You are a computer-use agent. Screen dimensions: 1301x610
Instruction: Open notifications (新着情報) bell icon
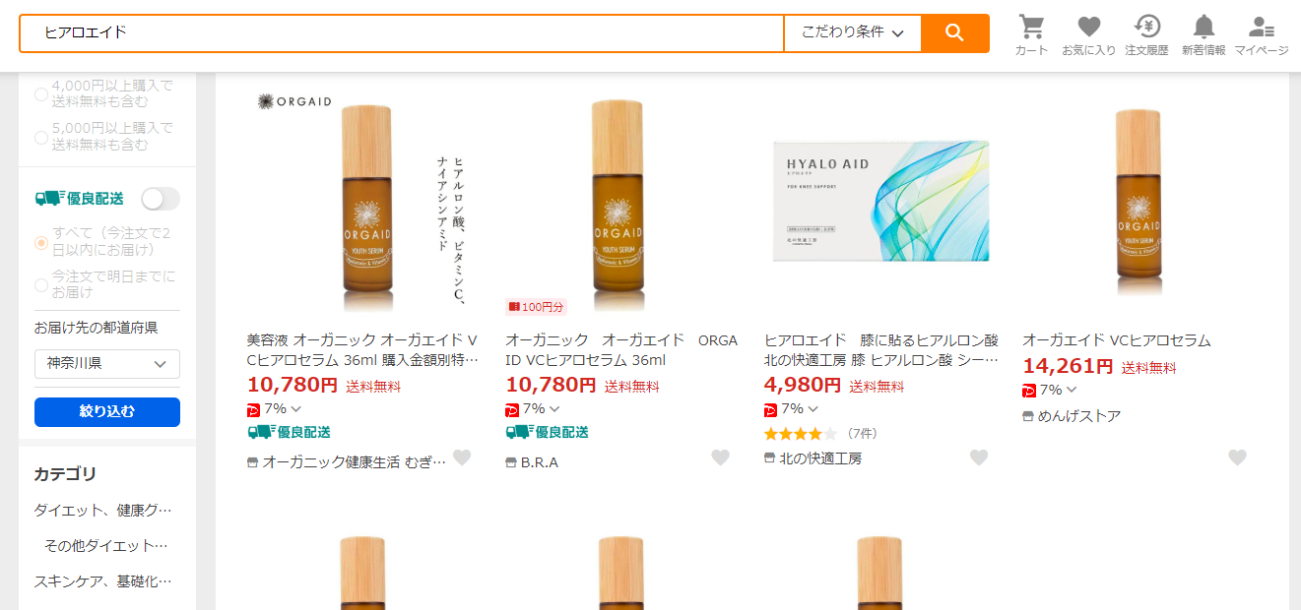point(1203,34)
